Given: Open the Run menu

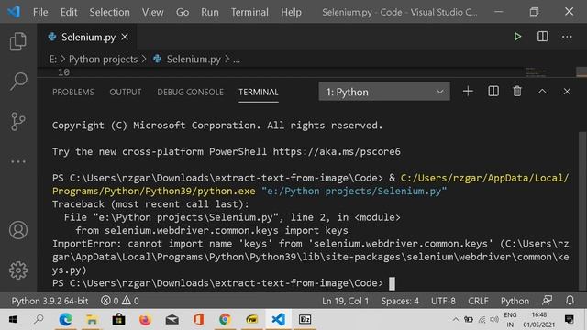Looking at the screenshot, I should (x=210, y=12).
